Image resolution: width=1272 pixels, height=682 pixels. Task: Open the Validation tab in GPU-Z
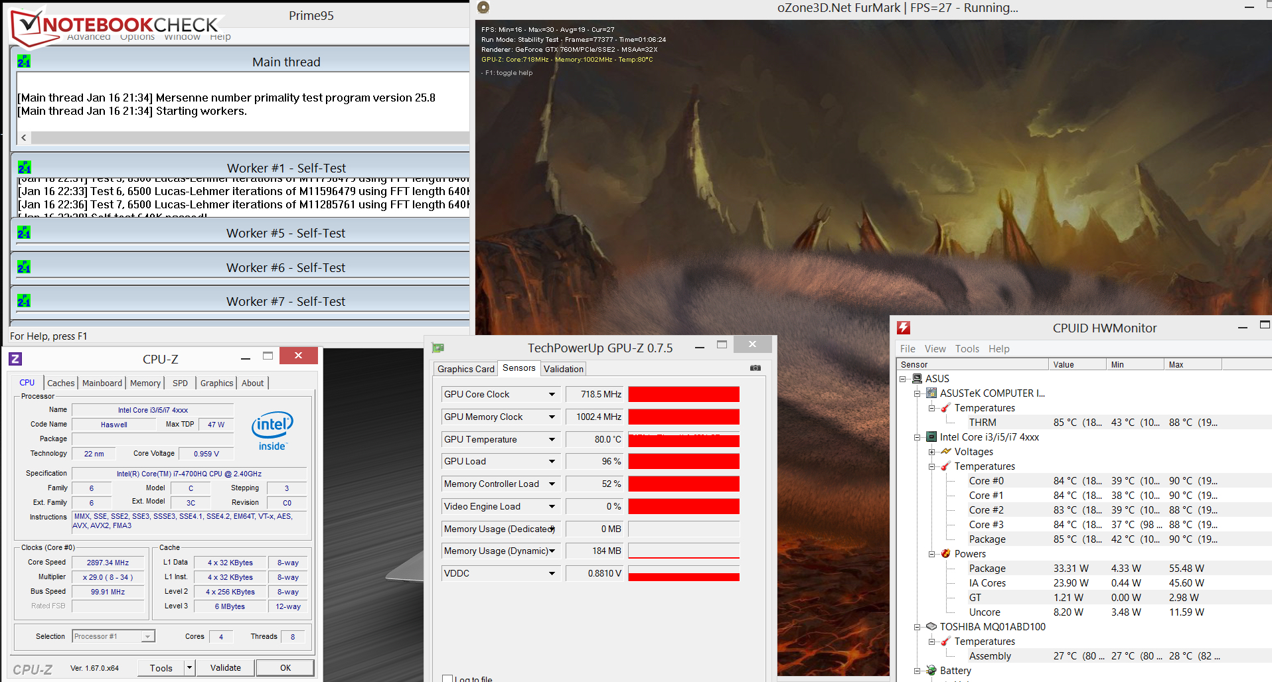pyautogui.click(x=564, y=369)
